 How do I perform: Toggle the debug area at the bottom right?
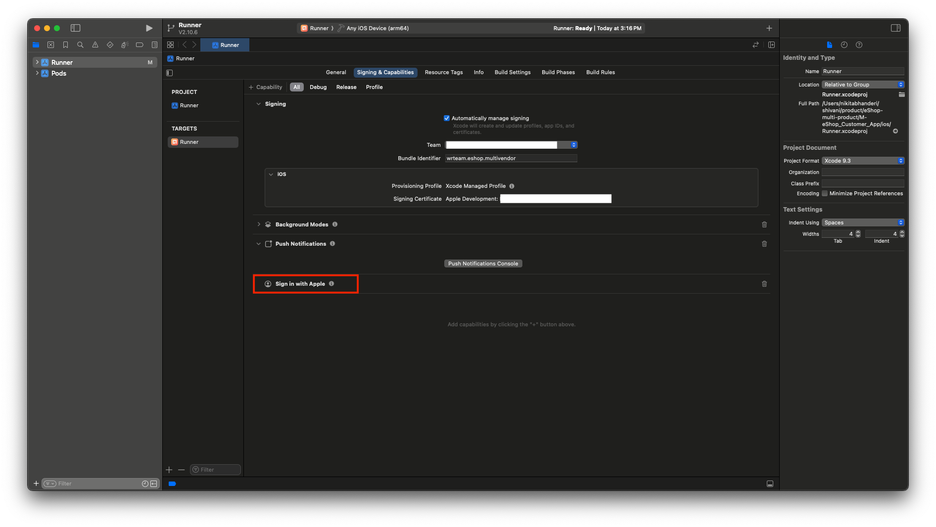(x=770, y=483)
